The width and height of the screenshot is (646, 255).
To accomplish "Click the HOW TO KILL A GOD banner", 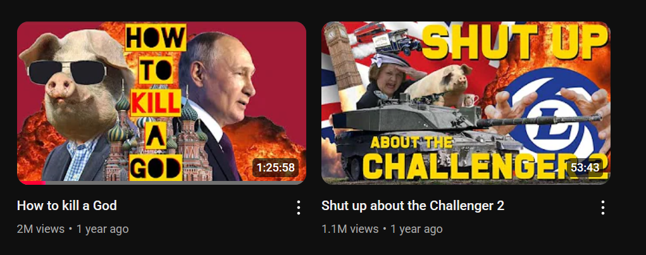I will [x=156, y=102].
